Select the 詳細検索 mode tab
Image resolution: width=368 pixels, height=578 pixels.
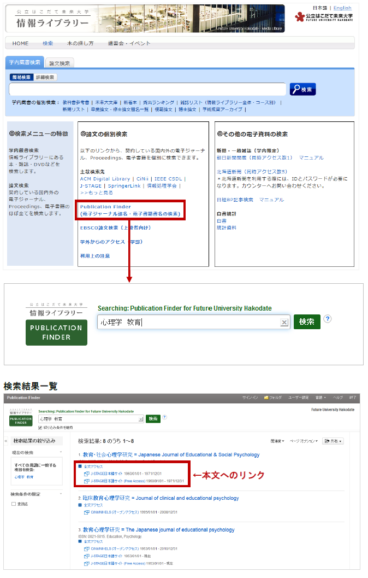coord(45,78)
